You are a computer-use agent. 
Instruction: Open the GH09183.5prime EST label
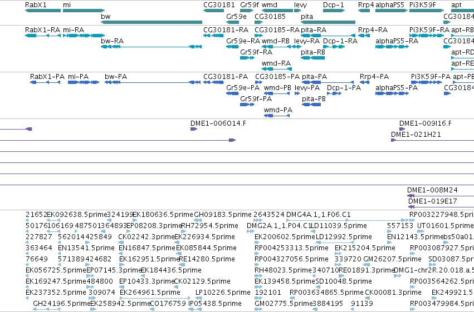[x=223, y=215]
